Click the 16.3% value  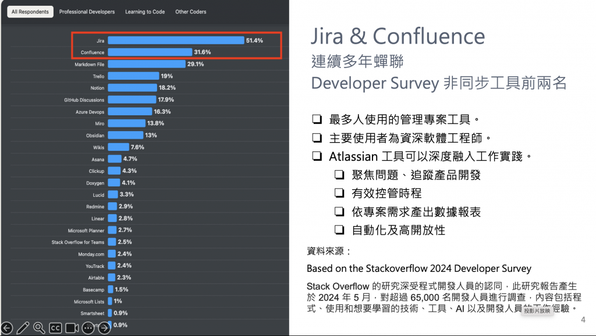(162, 112)
